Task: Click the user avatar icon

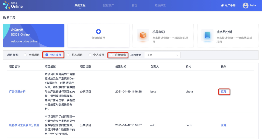Action: click(x=246, y=5)
